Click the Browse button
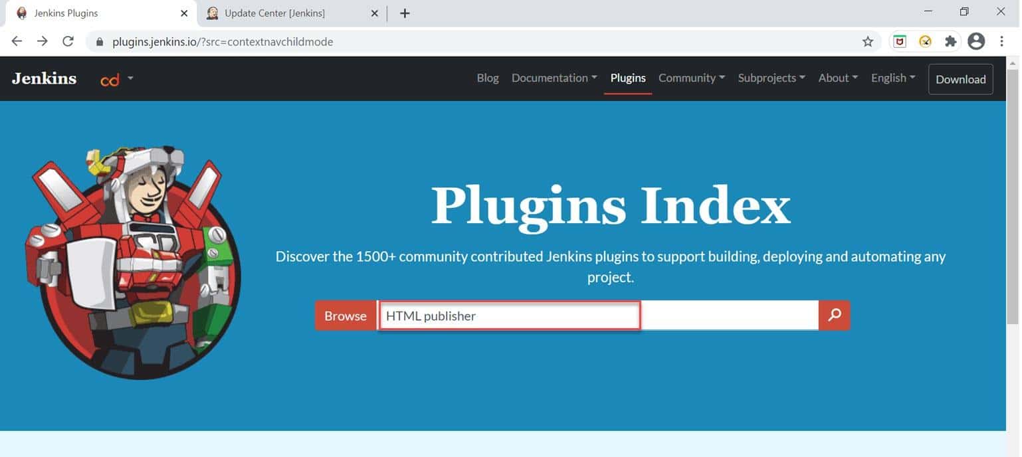Viewport: 1022px width, 457px height. point(346,316)
